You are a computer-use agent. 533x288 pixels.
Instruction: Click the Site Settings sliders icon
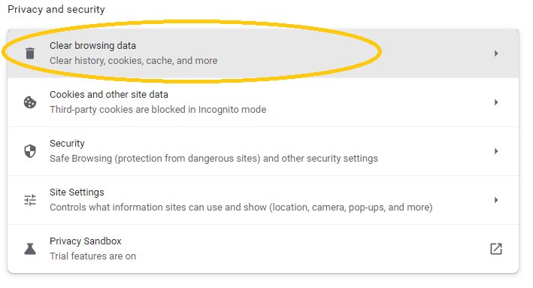coord(30,200)
